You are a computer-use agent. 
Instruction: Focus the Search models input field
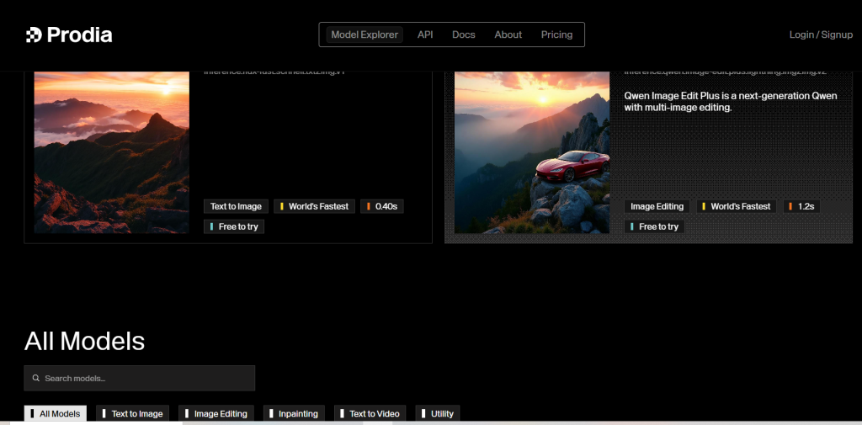143,379
